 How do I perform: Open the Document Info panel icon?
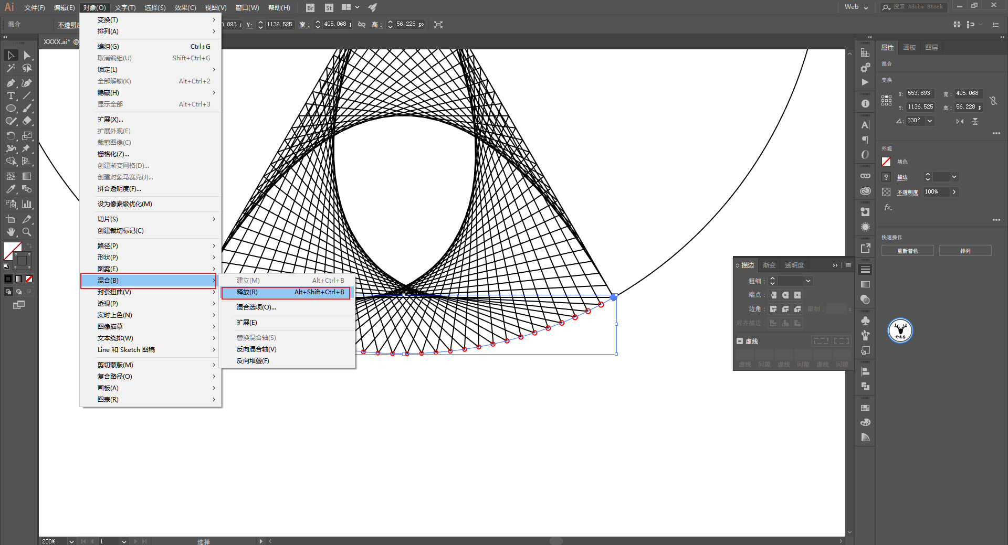[x=865, y=104]
